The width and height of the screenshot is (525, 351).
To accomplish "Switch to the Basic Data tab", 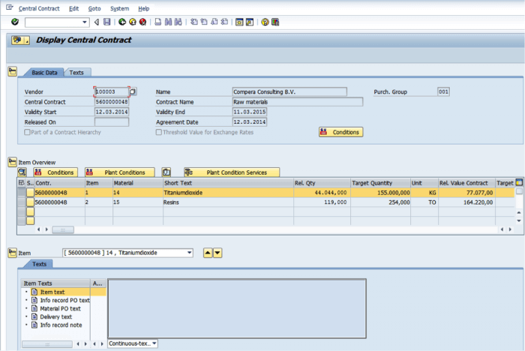I will (x=44, y=72).
